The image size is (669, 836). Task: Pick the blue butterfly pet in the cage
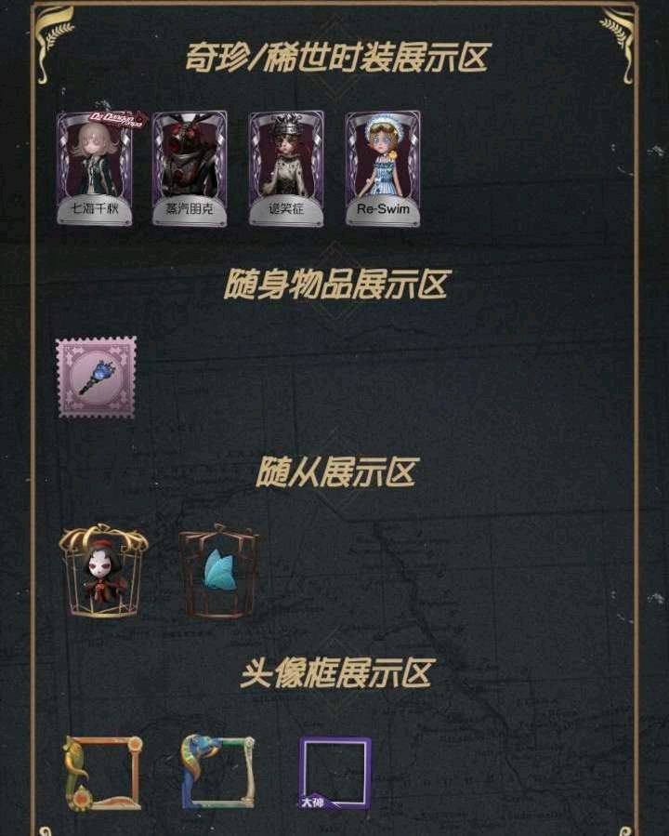tap(219, 572)
